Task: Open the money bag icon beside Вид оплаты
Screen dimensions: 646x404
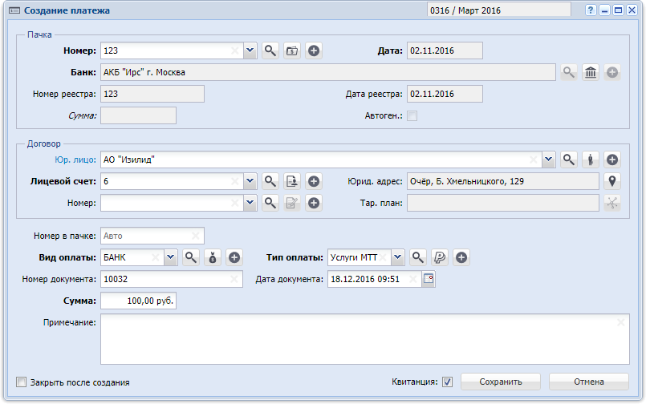Action: click(213, 257)
